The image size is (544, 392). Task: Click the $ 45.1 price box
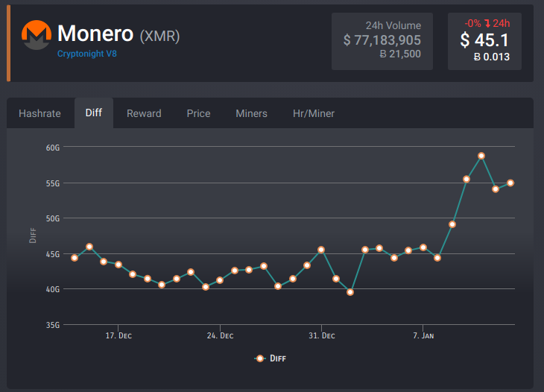[484, 41]
